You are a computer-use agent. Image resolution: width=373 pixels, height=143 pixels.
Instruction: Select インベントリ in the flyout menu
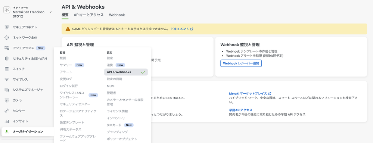point(116,118)
